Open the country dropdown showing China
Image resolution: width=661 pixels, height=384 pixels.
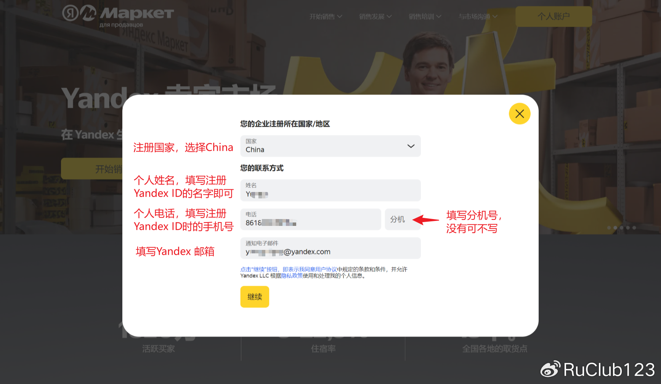tap(330, 146)
